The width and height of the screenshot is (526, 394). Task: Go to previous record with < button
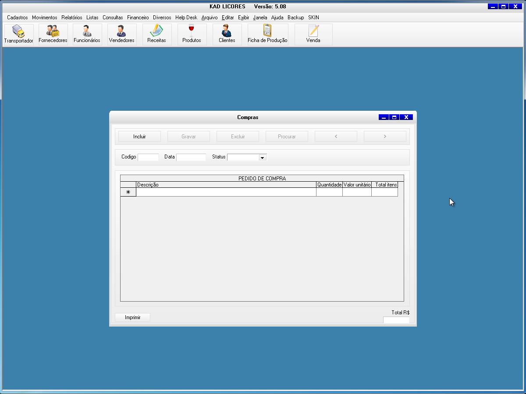pyautogui.click(x=336, y=137)
